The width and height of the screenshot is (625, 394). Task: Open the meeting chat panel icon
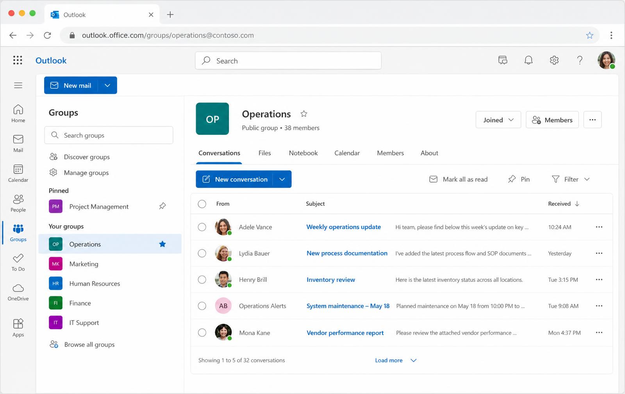(503, 60)
